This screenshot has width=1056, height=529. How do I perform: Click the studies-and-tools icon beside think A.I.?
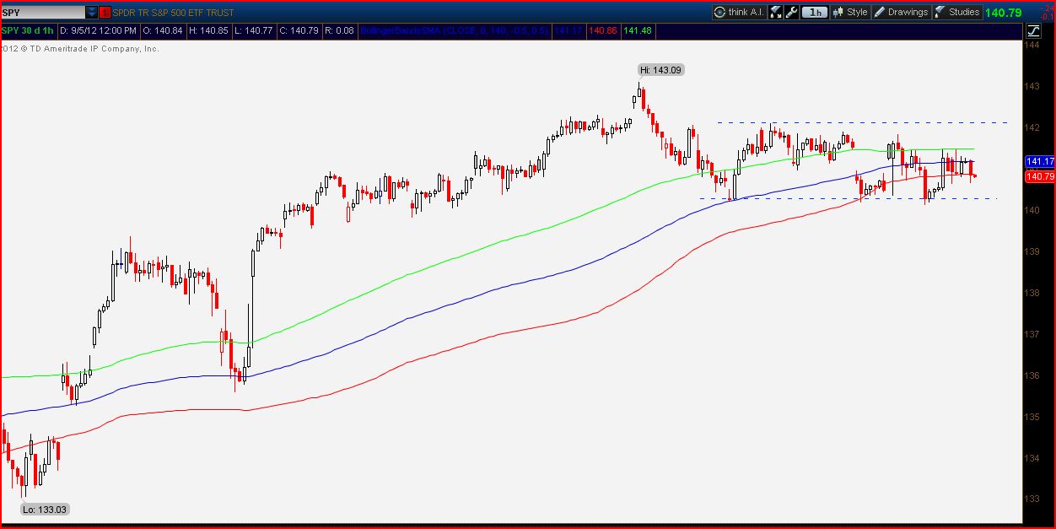tap(775, 12)
